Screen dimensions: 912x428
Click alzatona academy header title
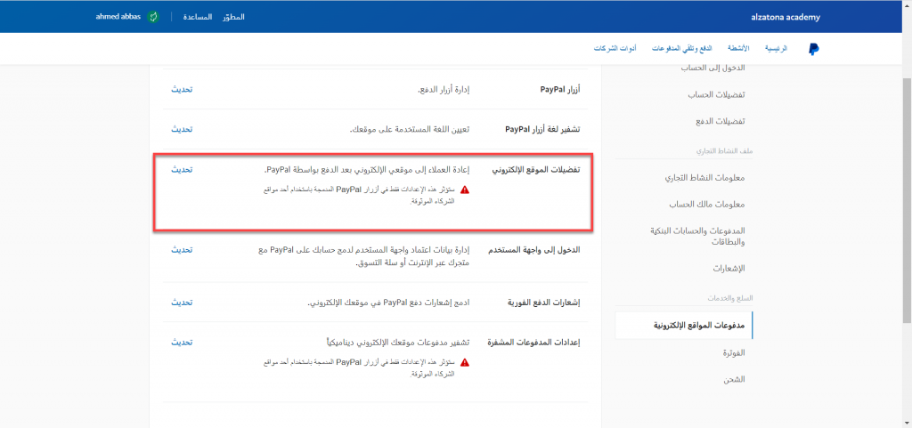coord(786,17)
